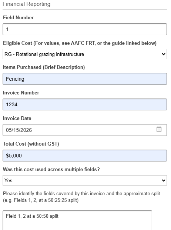Click the Eligible Cost label text

tap(80, 43)
